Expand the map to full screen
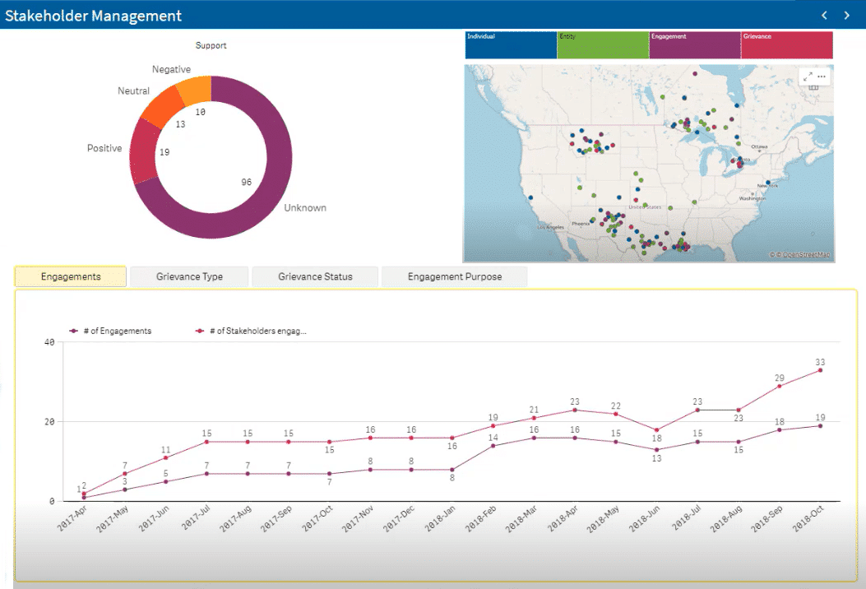Screen dimensions: 866x589 pyautogui.click(x=808, y=77)
